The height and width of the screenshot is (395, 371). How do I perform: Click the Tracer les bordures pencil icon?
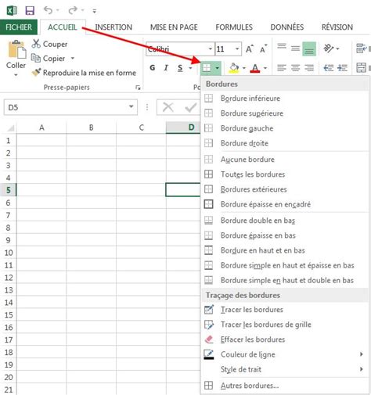pos(209,310)
